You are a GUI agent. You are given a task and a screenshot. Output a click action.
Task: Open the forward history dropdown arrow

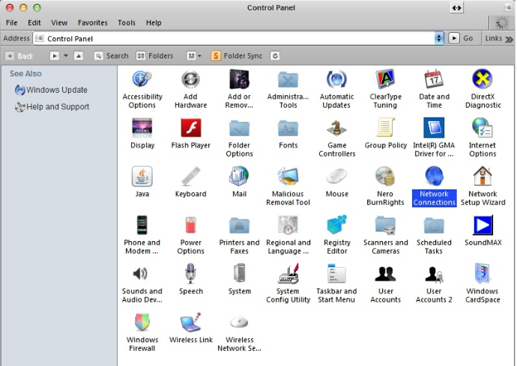click(66, 55)
